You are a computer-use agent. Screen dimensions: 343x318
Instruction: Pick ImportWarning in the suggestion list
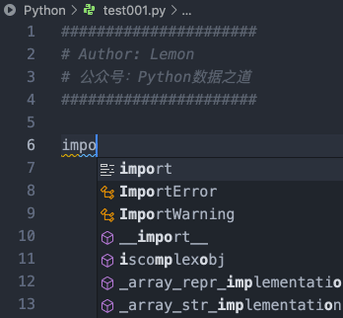[x=177, y=215]
